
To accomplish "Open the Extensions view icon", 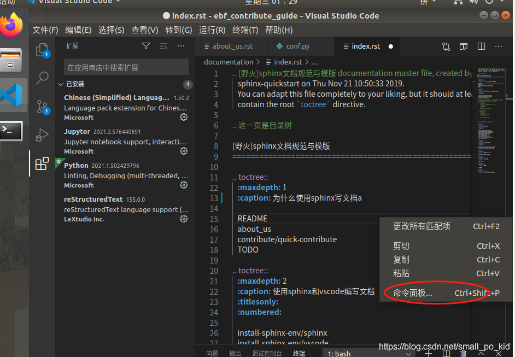I will point(42,163).
